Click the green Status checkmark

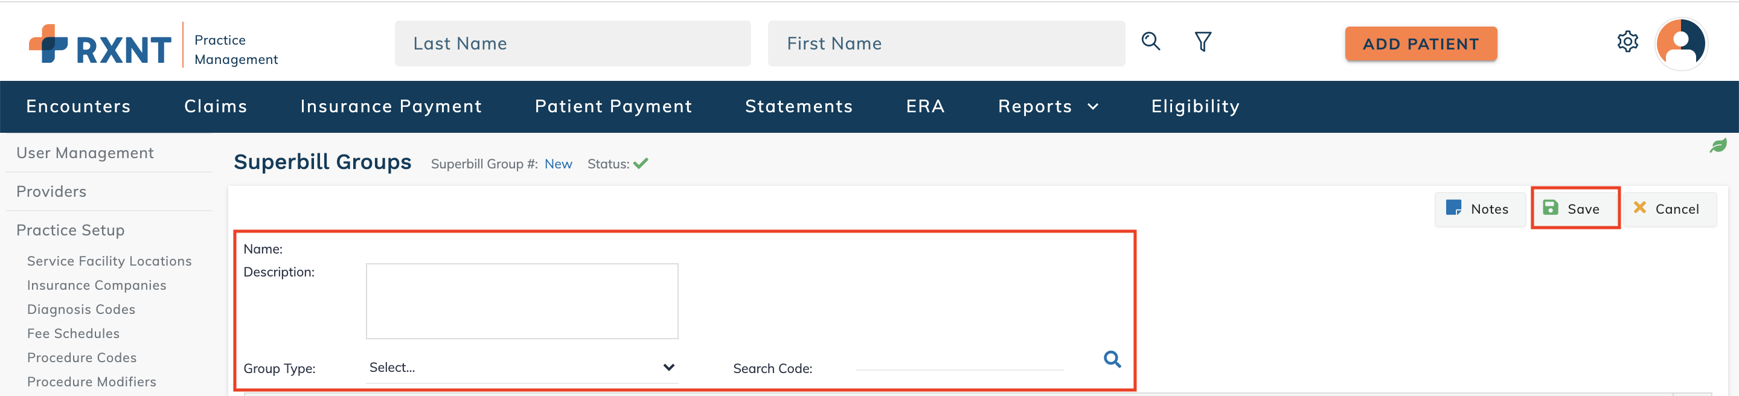click(x=641, y=163)
